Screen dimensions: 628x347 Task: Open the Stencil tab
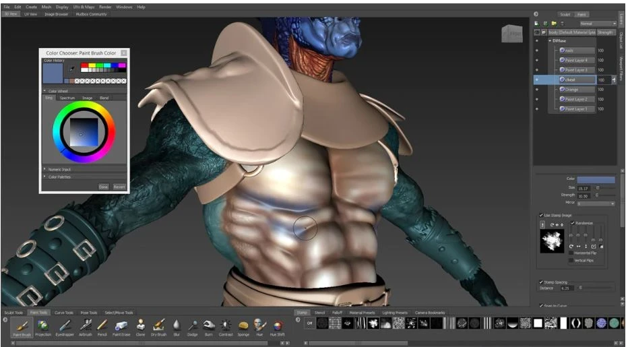tap(319, 313)
